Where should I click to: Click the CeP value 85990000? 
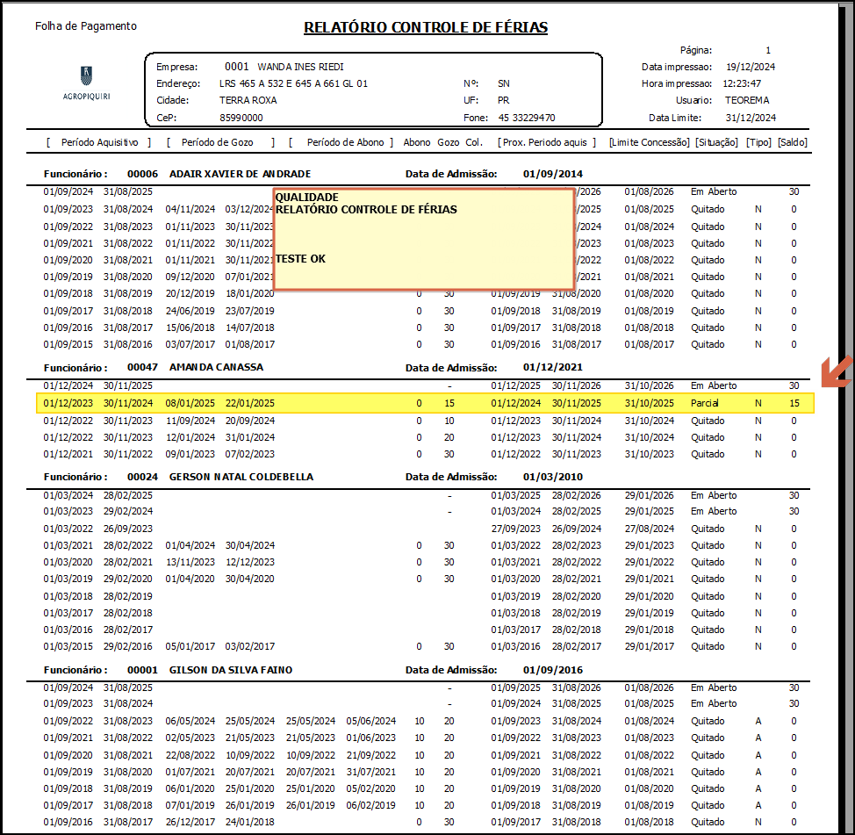tap(241, 118)
